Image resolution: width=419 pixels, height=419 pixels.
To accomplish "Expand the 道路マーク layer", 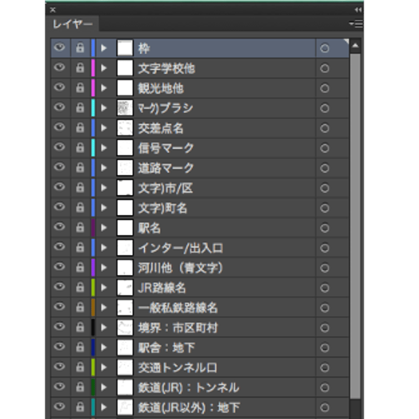I will [x=104, y=168].
